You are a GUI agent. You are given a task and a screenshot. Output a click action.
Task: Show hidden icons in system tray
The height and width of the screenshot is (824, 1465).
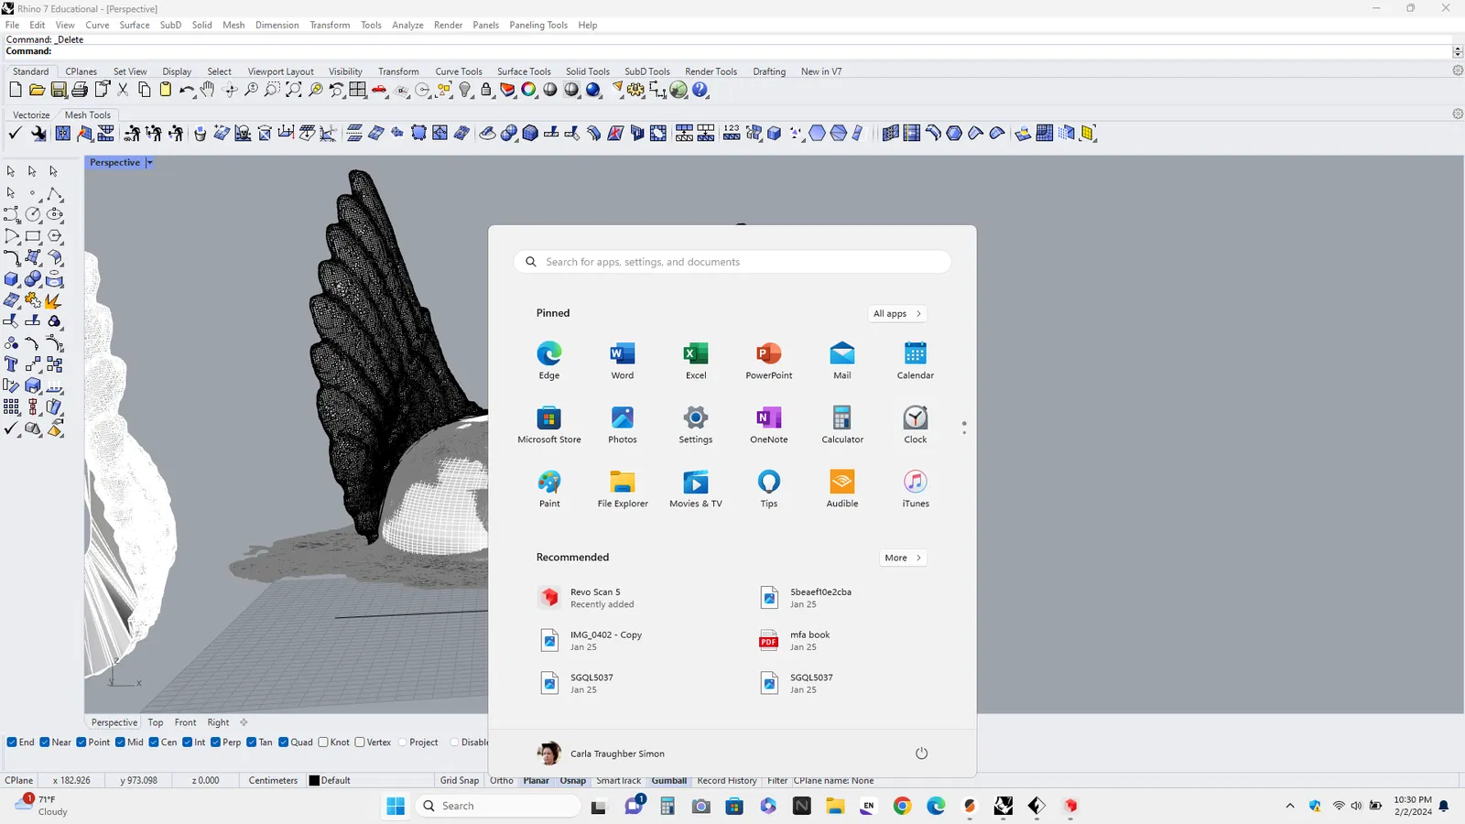1290,806
